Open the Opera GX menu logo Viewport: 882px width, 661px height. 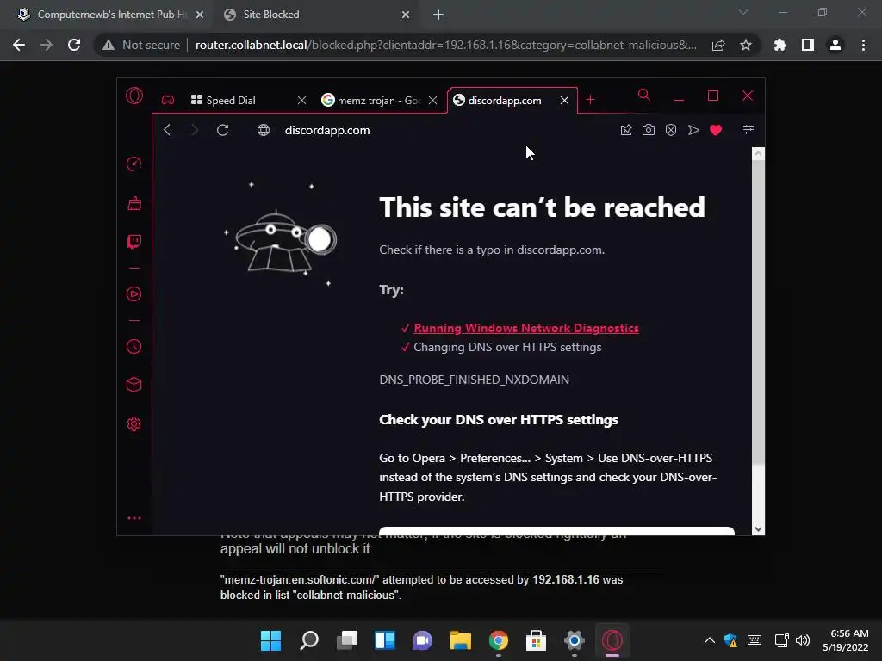click(134, 96)
